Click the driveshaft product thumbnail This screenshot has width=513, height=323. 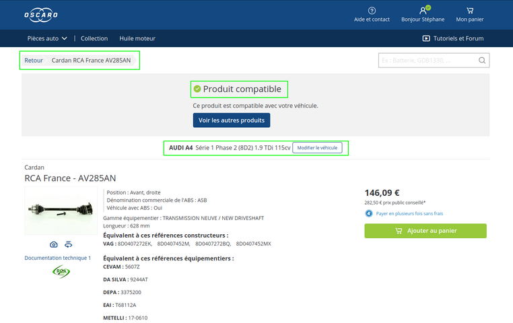[x=61, y=211]
